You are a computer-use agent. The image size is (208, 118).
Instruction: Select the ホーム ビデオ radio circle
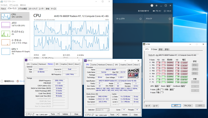point(140,19)
